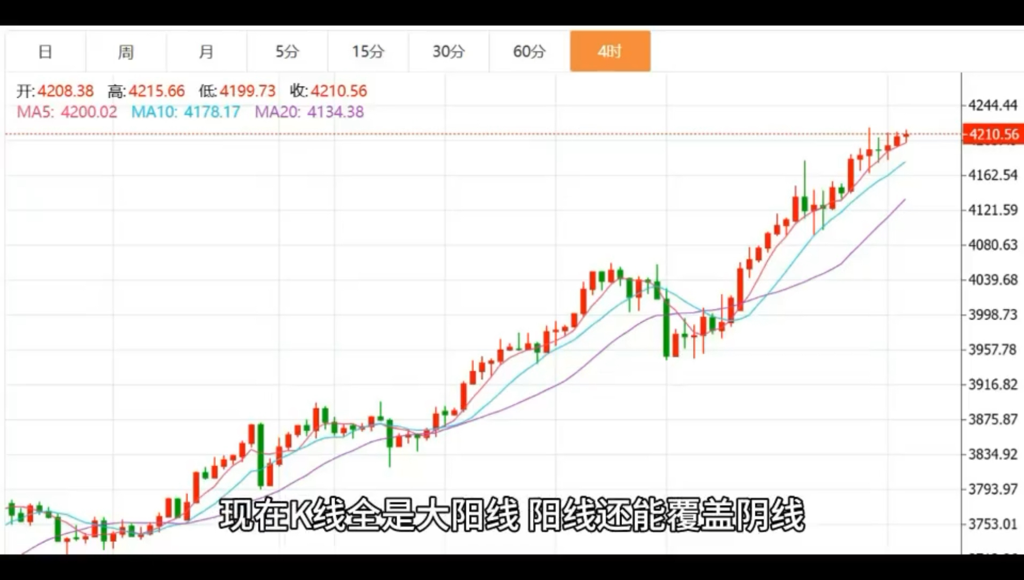Image resolution: width=1024 pixels, height=580 pixels.
Task: Click the close price 4210.56 value in header
Action: [x=339, y=91]
